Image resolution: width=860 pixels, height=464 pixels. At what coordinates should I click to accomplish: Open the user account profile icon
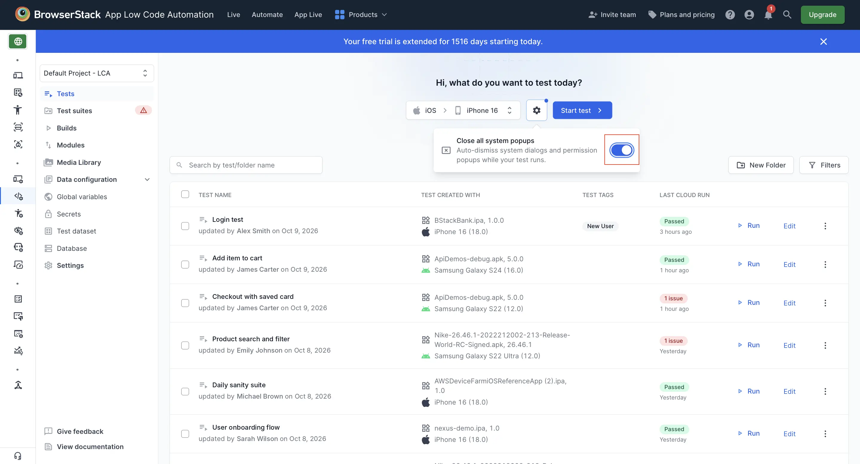749,15
